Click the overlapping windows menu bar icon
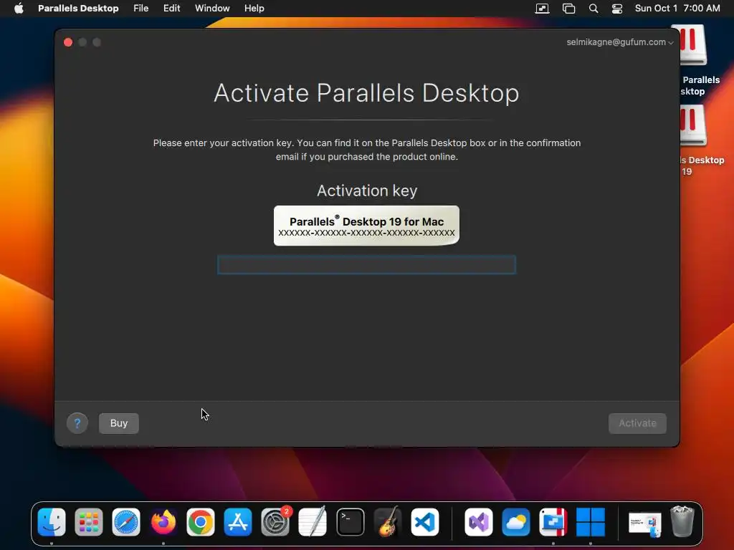 [568, 9]
